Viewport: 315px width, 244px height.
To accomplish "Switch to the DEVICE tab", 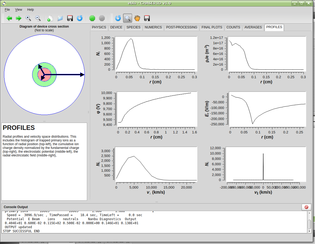I will tap(116, 27).
